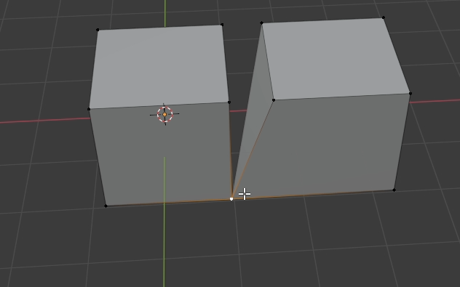
Task: Select the white highlighted vertex joining both cubes
Action: [x=231, y=199]
